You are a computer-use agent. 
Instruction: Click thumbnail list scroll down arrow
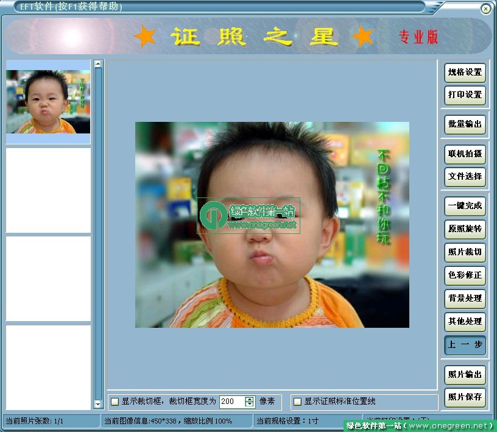[x=98, y=404]
